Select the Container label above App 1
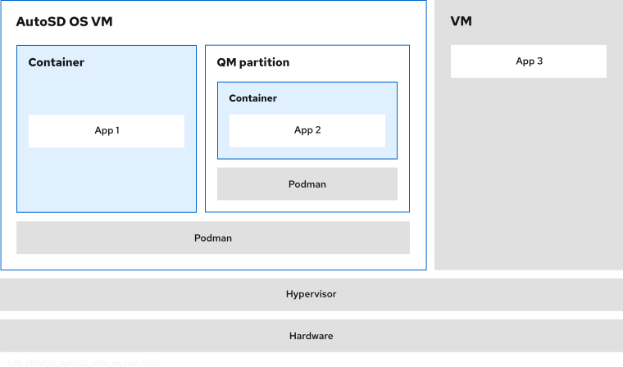The width and height of the screenshot is (623, 367). 57,62
